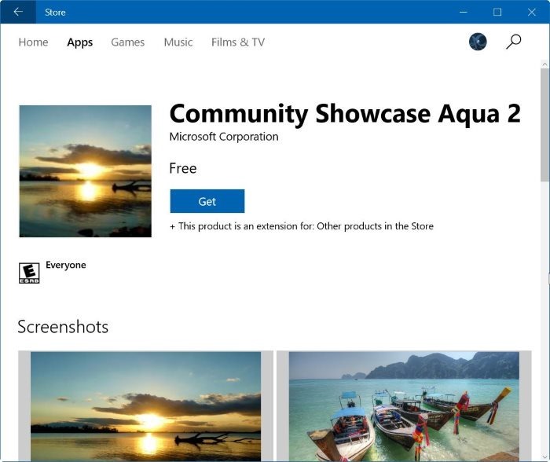550x462 pixels.
Task: Minimize the Store window
Action: click(x=464, y=12)
